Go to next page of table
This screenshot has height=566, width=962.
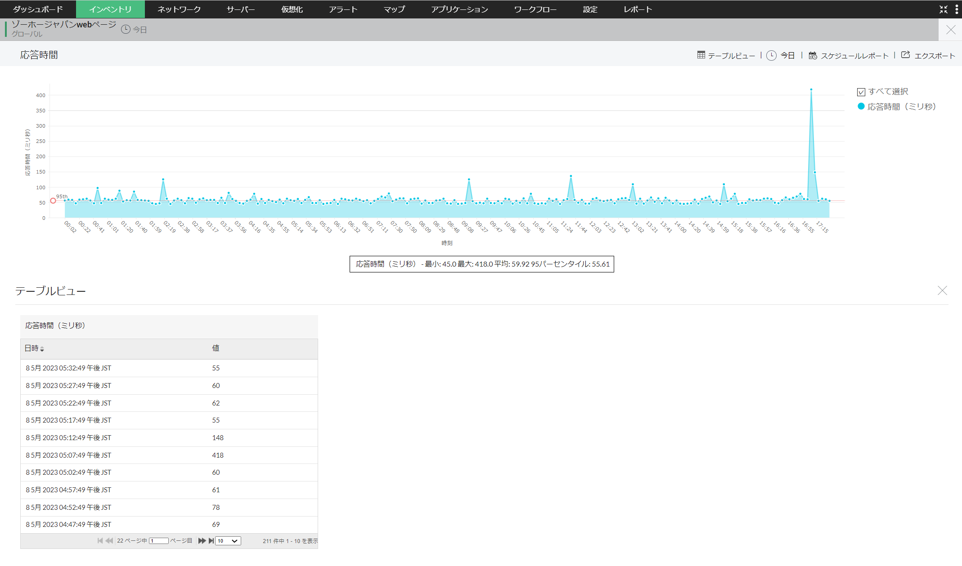point(202,541)
